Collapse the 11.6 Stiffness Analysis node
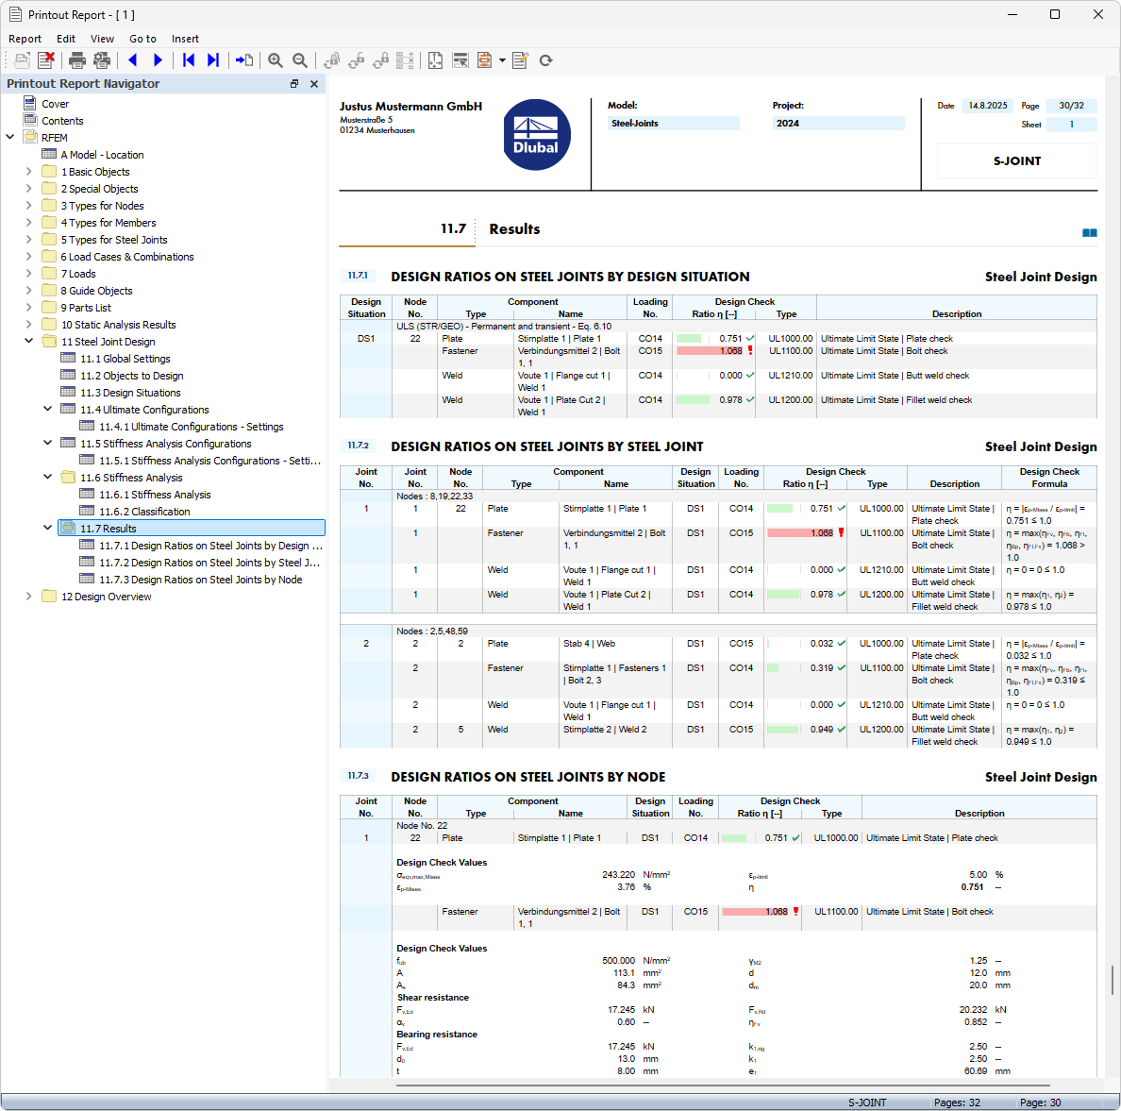Viewport: 1121px width, 1111px height. [48, 478]
